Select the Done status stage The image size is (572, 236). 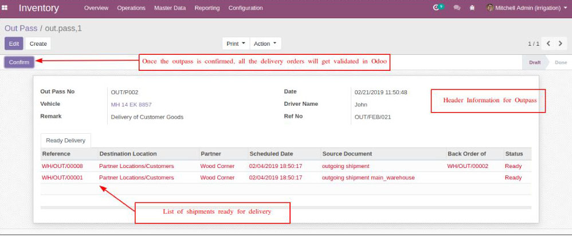(561, 62)
